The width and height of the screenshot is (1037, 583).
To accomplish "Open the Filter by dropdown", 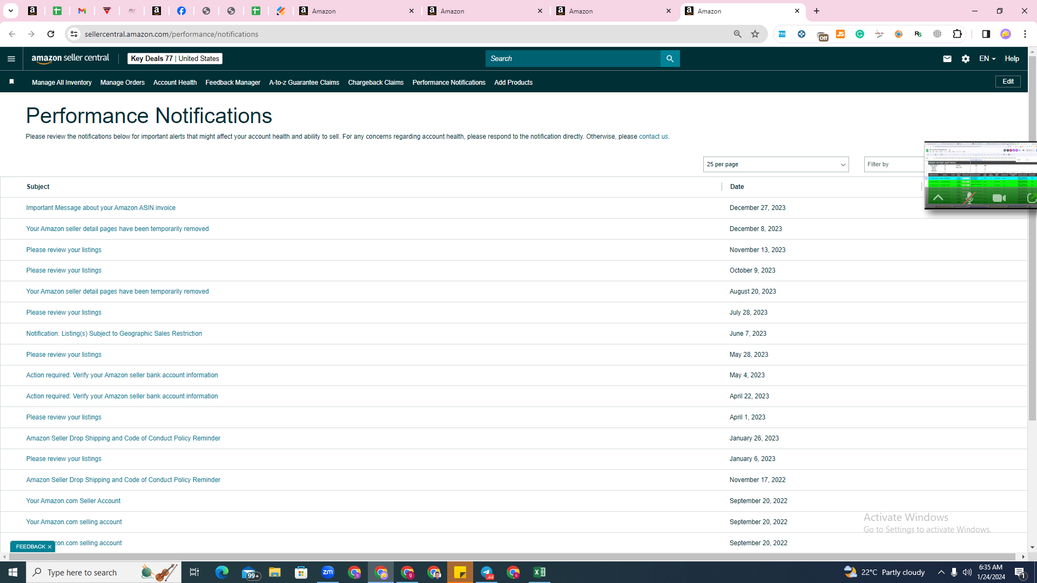I will (894, 164).
